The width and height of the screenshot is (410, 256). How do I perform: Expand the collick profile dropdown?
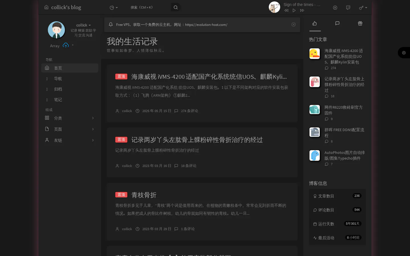tap(83, 25)
